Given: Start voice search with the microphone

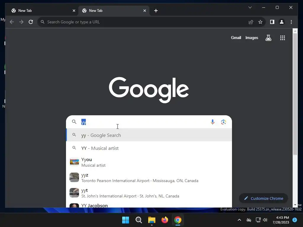Looking at the screenshot, I should coord(212,122).
